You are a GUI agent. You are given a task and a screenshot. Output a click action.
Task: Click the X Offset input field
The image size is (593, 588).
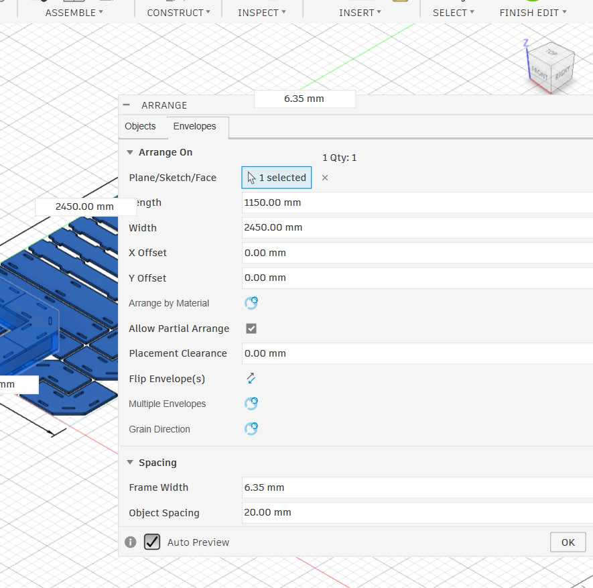pyautogui.click(x=417, y=253)
